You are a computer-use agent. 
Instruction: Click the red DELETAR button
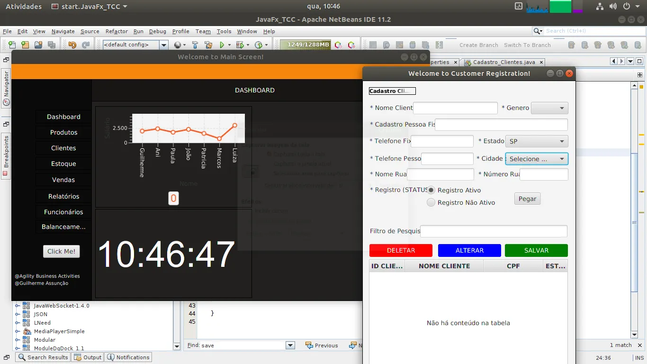(x=401, y=250)
